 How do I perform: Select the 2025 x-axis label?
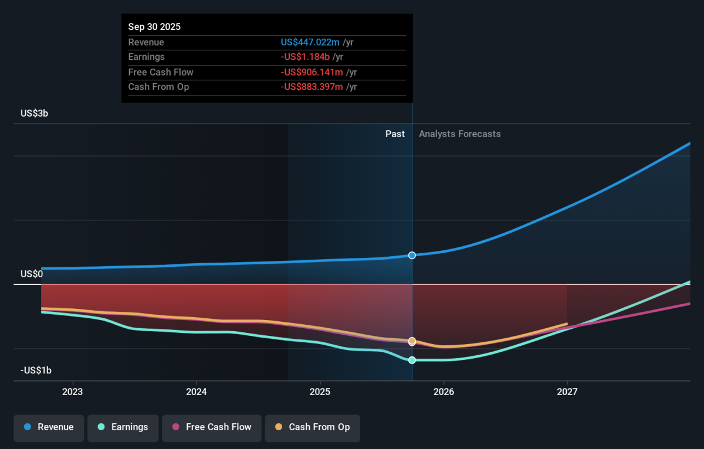coord(320,392)
